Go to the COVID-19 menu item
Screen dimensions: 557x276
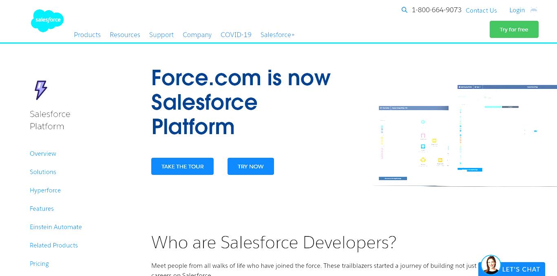[236, 35]
